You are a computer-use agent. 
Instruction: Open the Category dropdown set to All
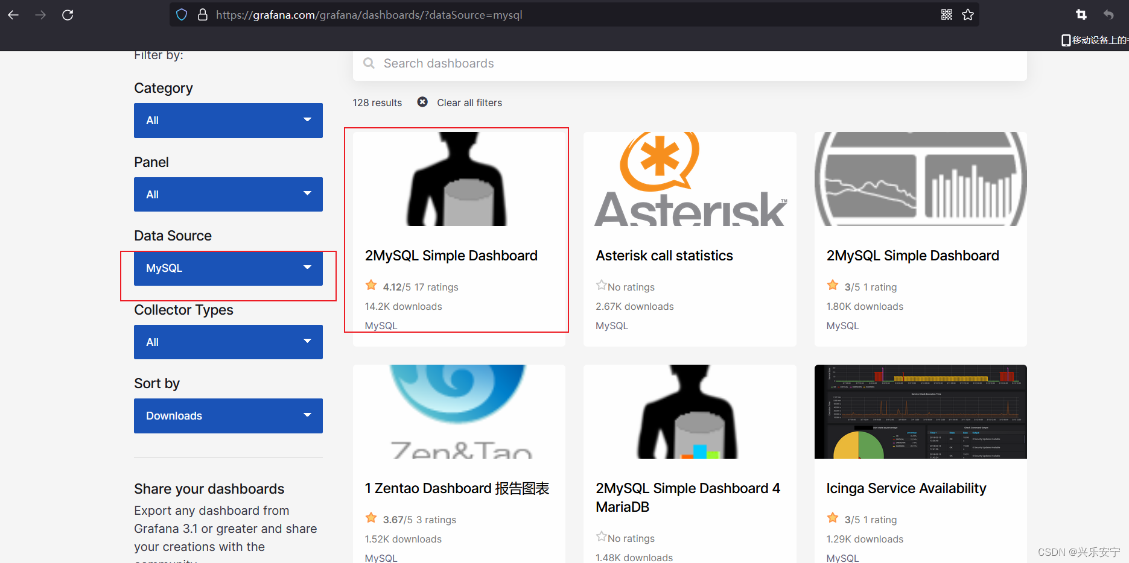228,121
